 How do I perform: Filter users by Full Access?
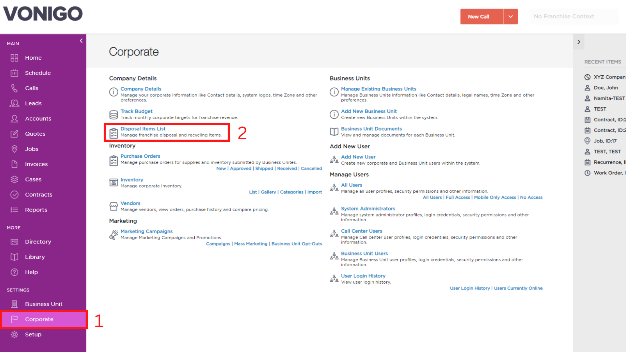[458, 198]
